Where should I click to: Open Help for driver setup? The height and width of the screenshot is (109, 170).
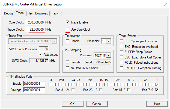tap(157, 104)
